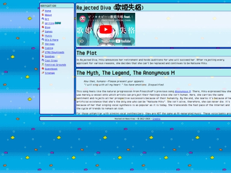Click the icon beside Guestbook

click(x=43, y=68)
